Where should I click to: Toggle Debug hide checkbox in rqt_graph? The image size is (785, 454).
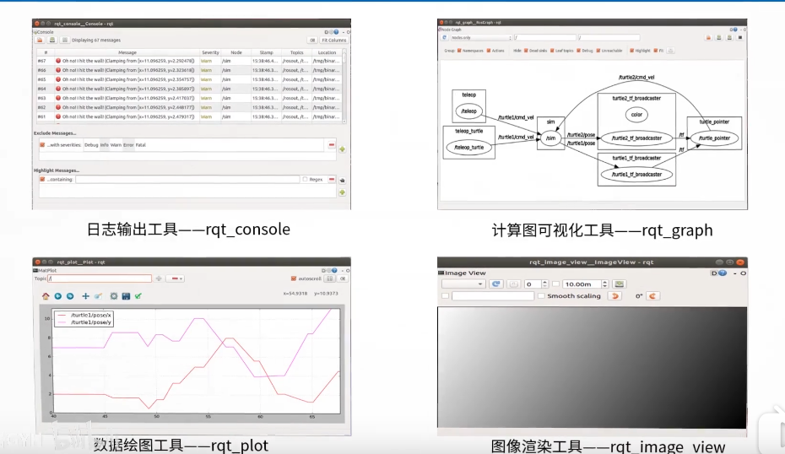point(579,51)
